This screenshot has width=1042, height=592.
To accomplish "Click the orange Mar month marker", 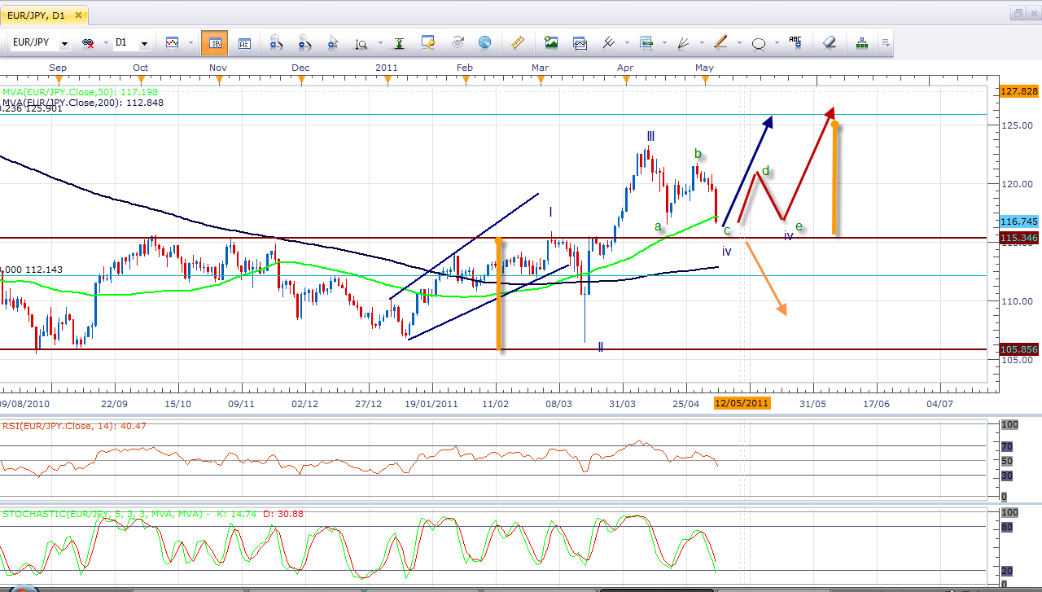I will pyautogui.click(x=541, y=79).
